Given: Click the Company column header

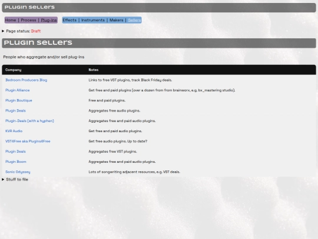Looking at the screenshot, I should [13, 70].
